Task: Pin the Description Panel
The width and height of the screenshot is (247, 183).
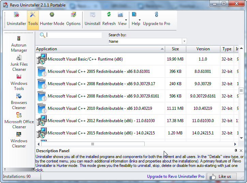Action: (236, 151)
